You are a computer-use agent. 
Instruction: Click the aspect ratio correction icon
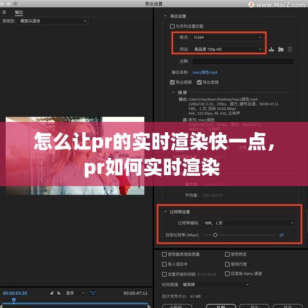93,293
